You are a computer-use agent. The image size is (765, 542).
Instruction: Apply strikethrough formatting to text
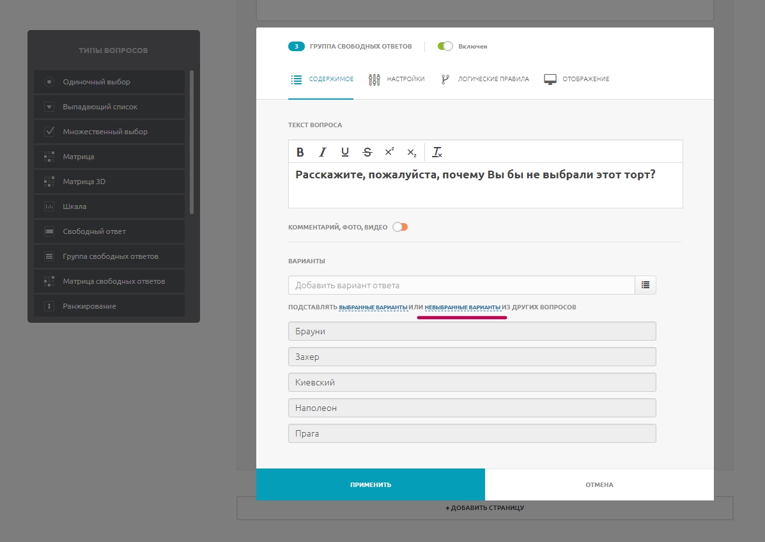tap(367, 152)
